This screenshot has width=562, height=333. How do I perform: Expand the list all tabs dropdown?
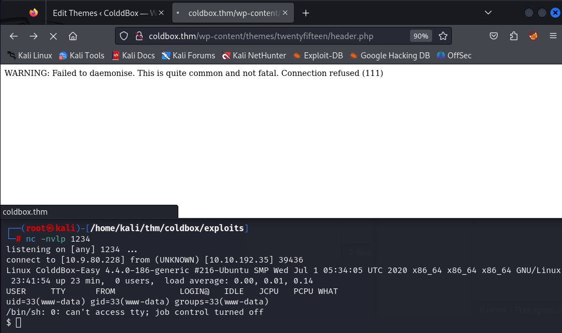click(488, 13)
